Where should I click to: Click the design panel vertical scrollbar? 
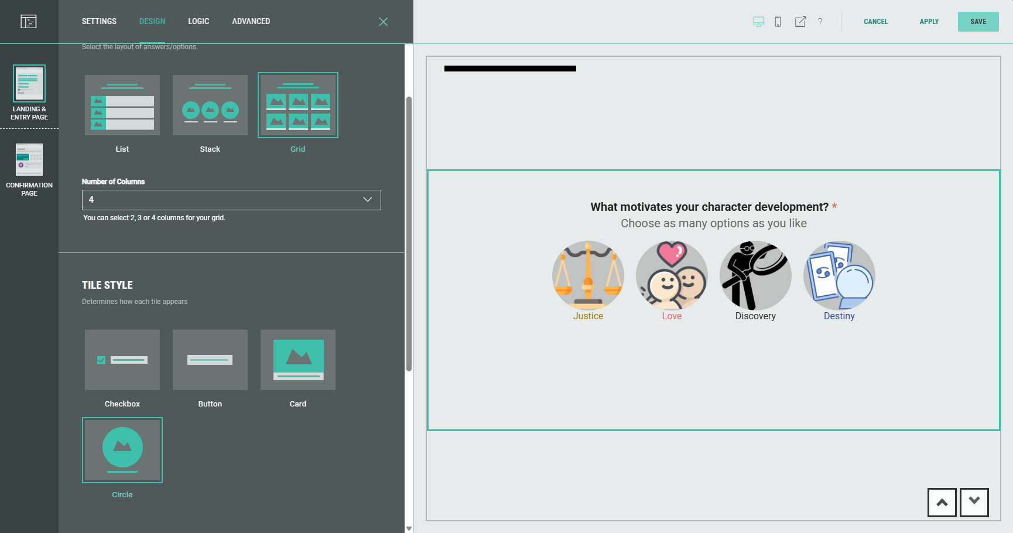point(409,234)
